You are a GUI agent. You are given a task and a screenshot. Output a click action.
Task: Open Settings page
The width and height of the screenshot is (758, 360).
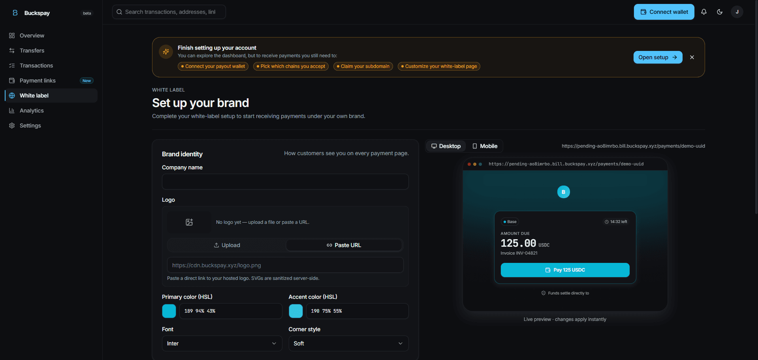[x=51, y=126]
